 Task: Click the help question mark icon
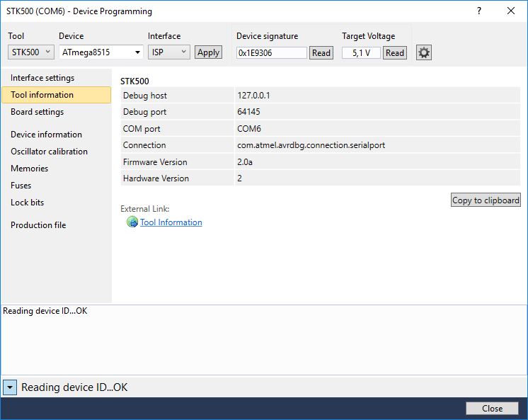(479, 11)
